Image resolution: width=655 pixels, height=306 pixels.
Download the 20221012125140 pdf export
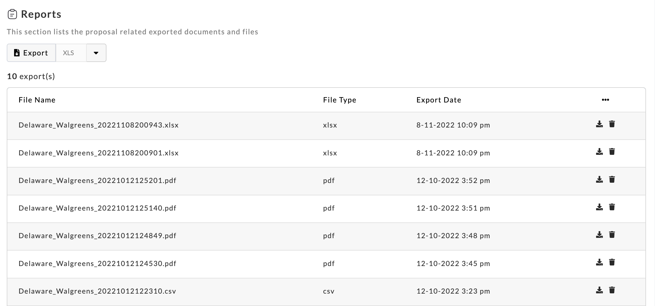[599, 207]
